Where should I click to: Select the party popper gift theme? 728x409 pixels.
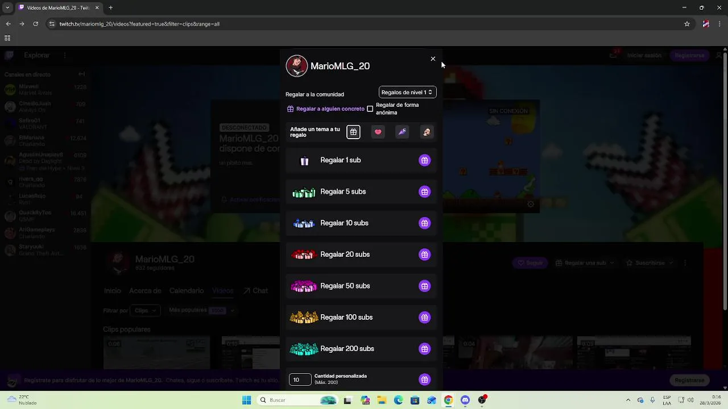[x=402, y=132]
